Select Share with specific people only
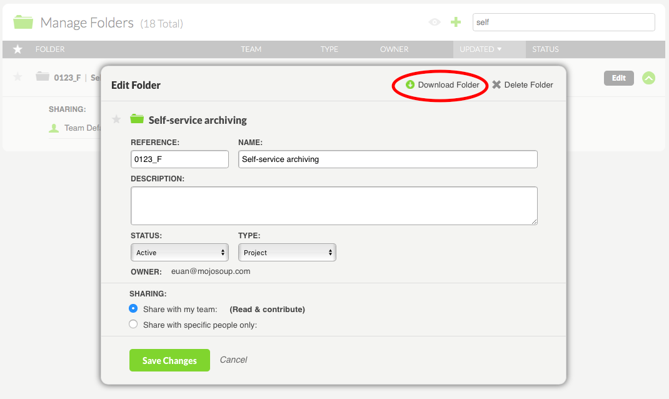This screenshot has height=399, width=669. pos(133,325)
